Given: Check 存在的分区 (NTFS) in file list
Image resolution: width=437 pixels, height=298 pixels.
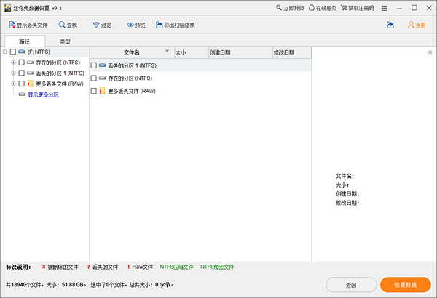Looking at the screenshot, I should point(93,78).
